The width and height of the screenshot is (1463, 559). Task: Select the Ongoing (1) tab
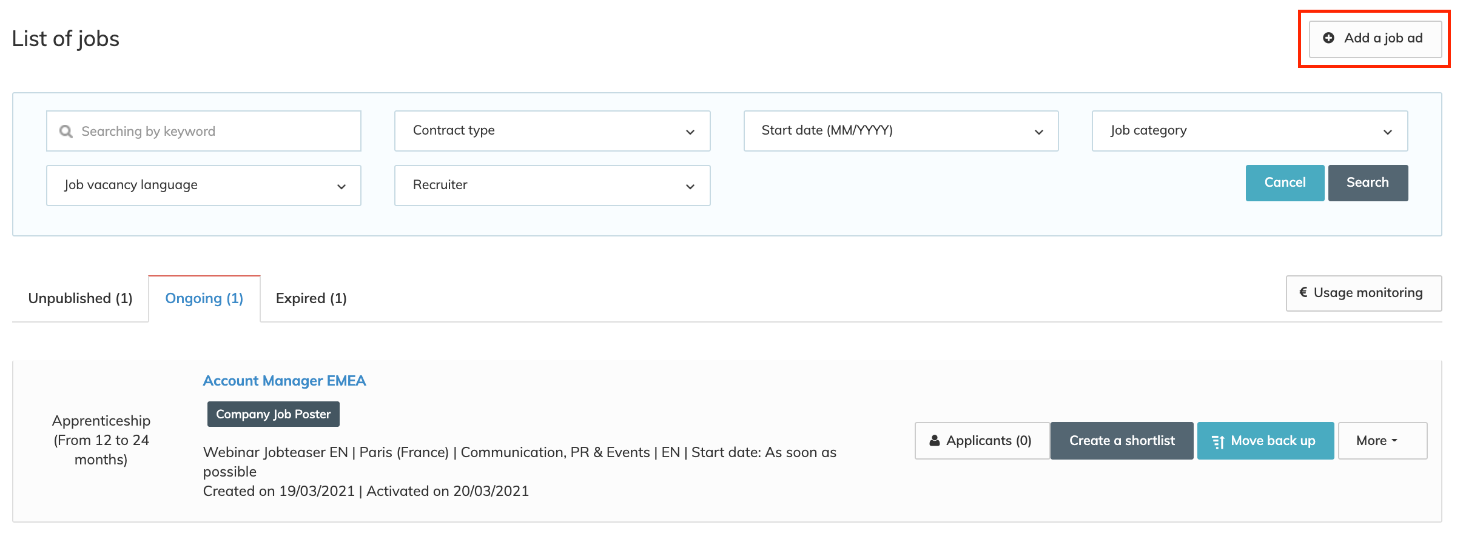[x=204, y=298]
